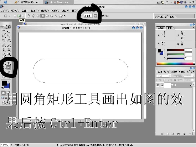The image size is (196, 147).
Task: Click the trash icon in Layers panel
Action: click(190, 134)
